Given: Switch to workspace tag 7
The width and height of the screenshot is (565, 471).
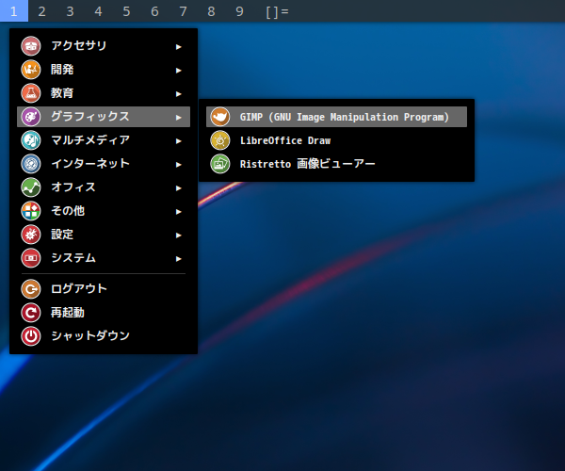Looking at the screenshot, I should pyautogui.click(x=183, y=10).
